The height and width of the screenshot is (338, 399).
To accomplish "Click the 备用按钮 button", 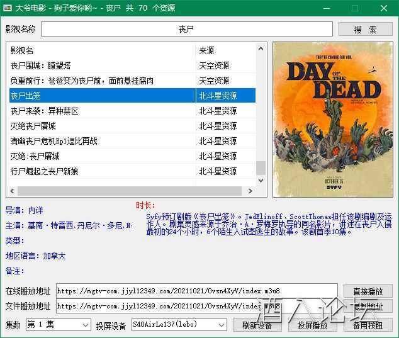I will pos(368,325).
